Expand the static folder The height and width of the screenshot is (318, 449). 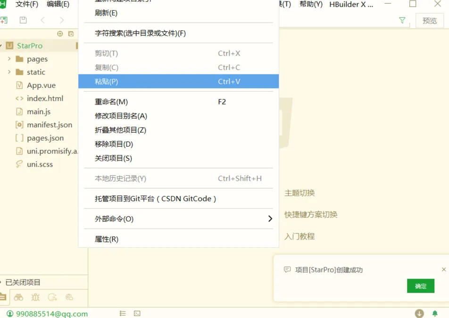click(x=9, y=72)
